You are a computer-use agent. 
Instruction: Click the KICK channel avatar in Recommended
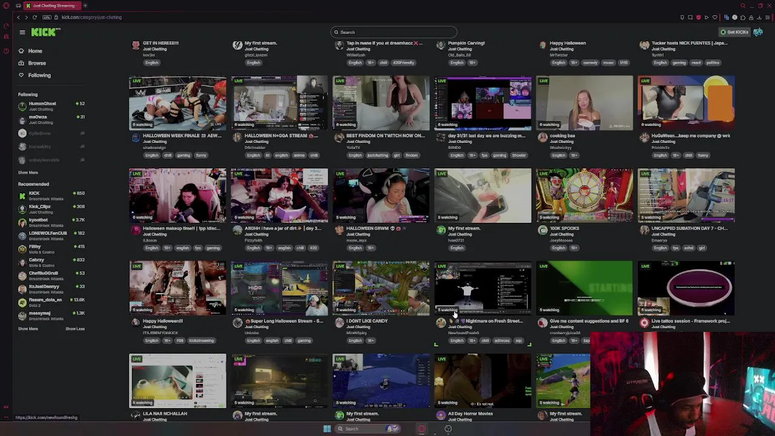point(22,196)
